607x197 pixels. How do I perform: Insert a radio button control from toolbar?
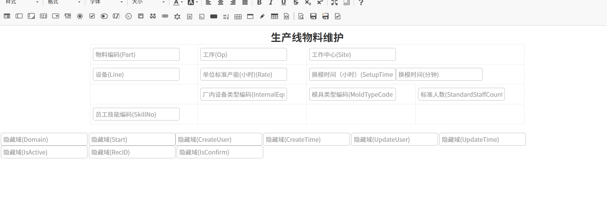click(x=80, y=16)
